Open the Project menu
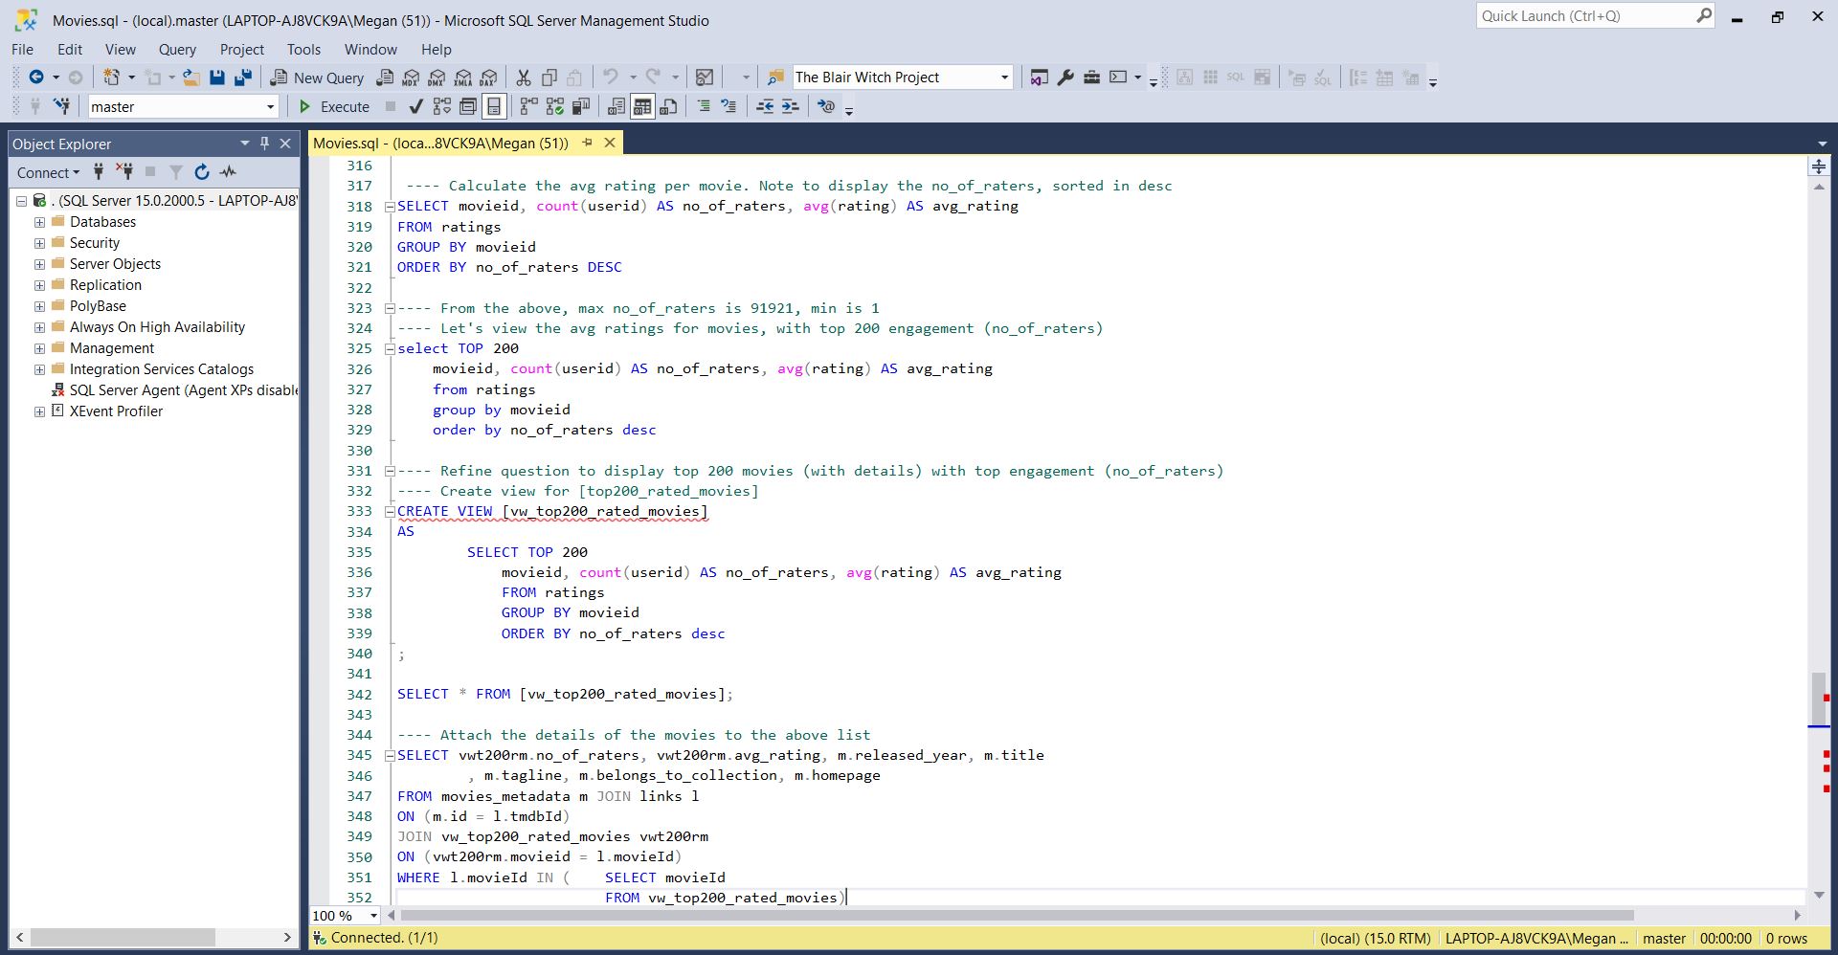1838x955 pixels. click(x=241, y=50)
